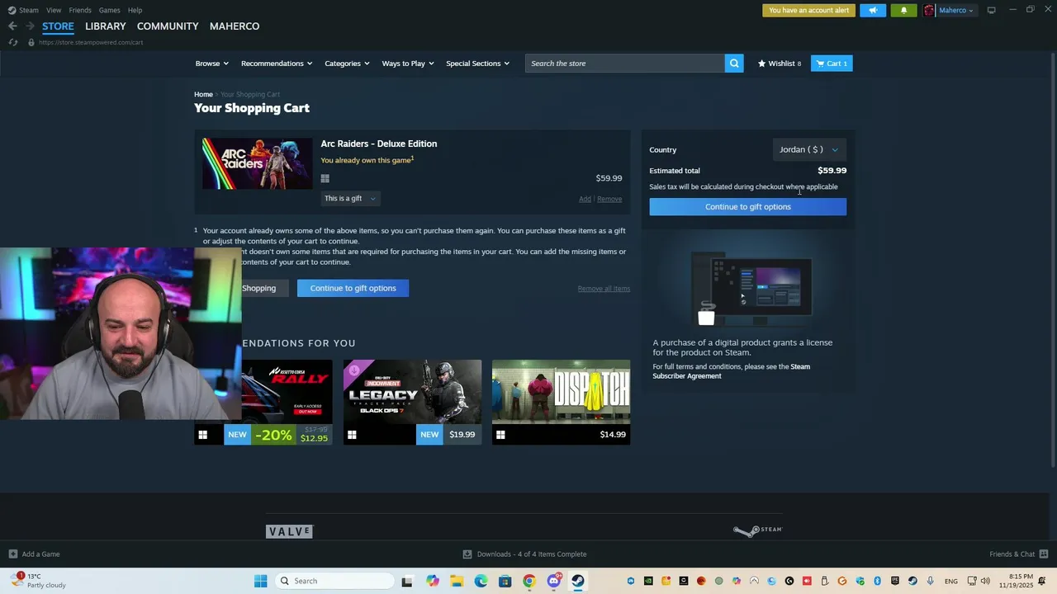Open File Explorer from taskbar

point(457,581)
